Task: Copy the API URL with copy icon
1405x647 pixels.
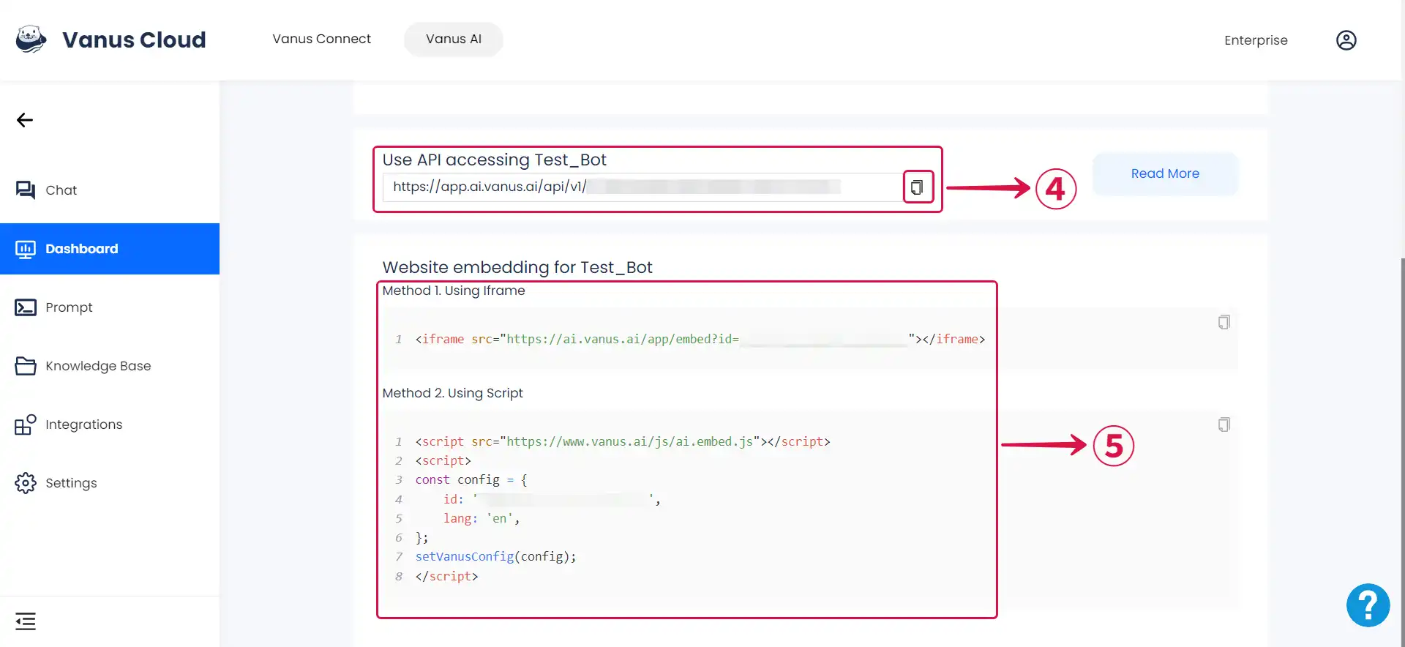Action: click(918, 187)
